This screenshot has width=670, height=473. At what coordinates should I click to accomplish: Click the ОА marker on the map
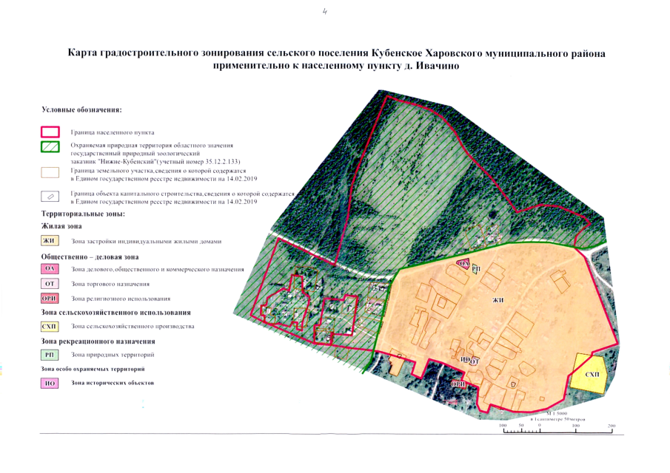coord(463,264)
